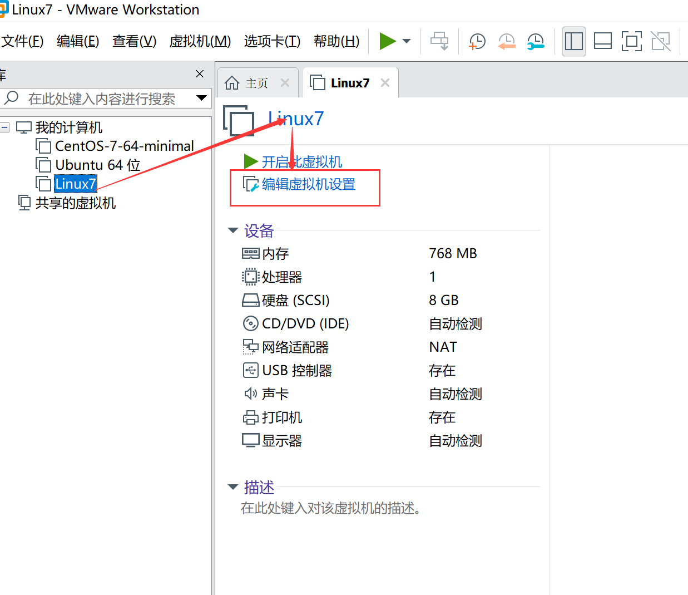Select the CD/DVD (IDE) device label

305,324
